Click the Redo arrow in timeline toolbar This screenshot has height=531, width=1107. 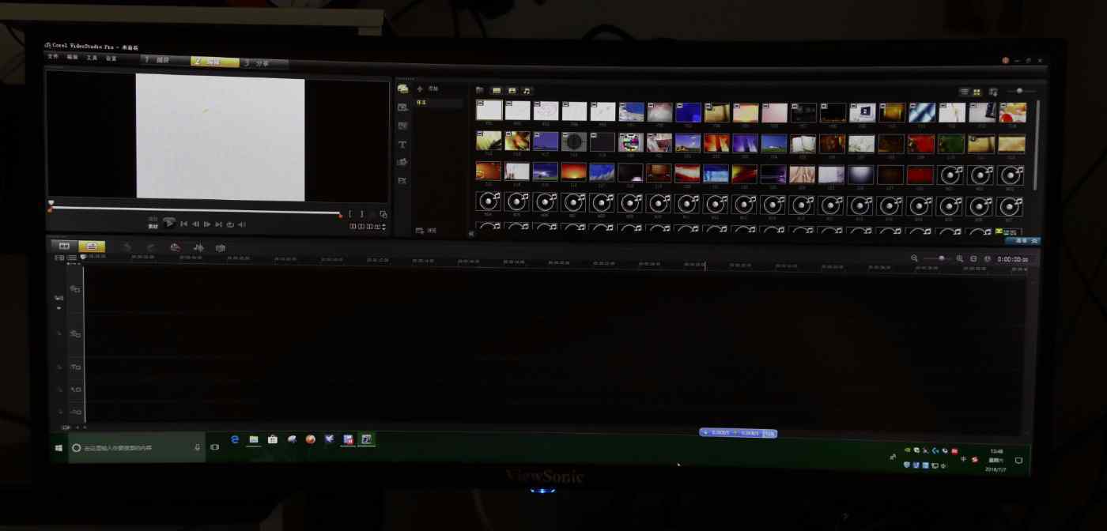(150, 247)
